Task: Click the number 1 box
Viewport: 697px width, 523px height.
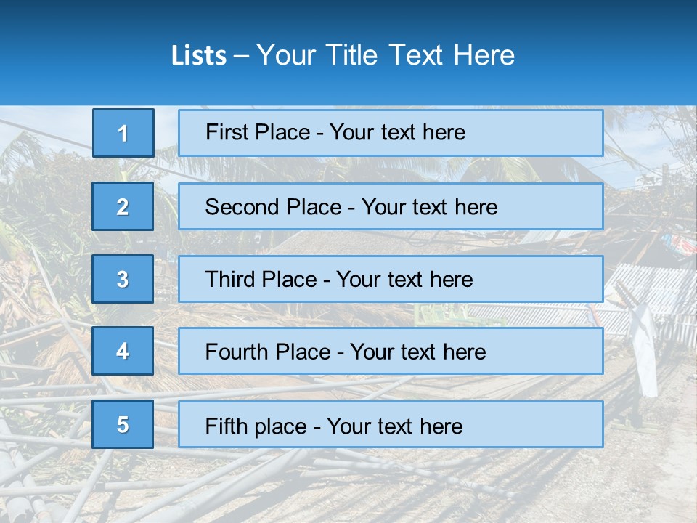Action: [x=123, y=133]
